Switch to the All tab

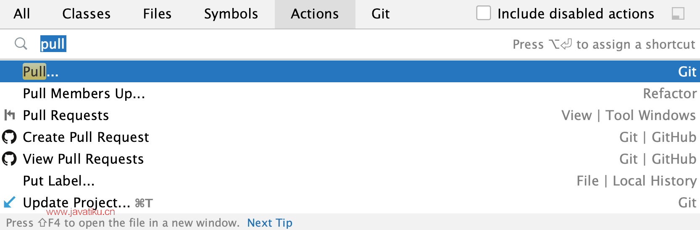pos(22,14)
